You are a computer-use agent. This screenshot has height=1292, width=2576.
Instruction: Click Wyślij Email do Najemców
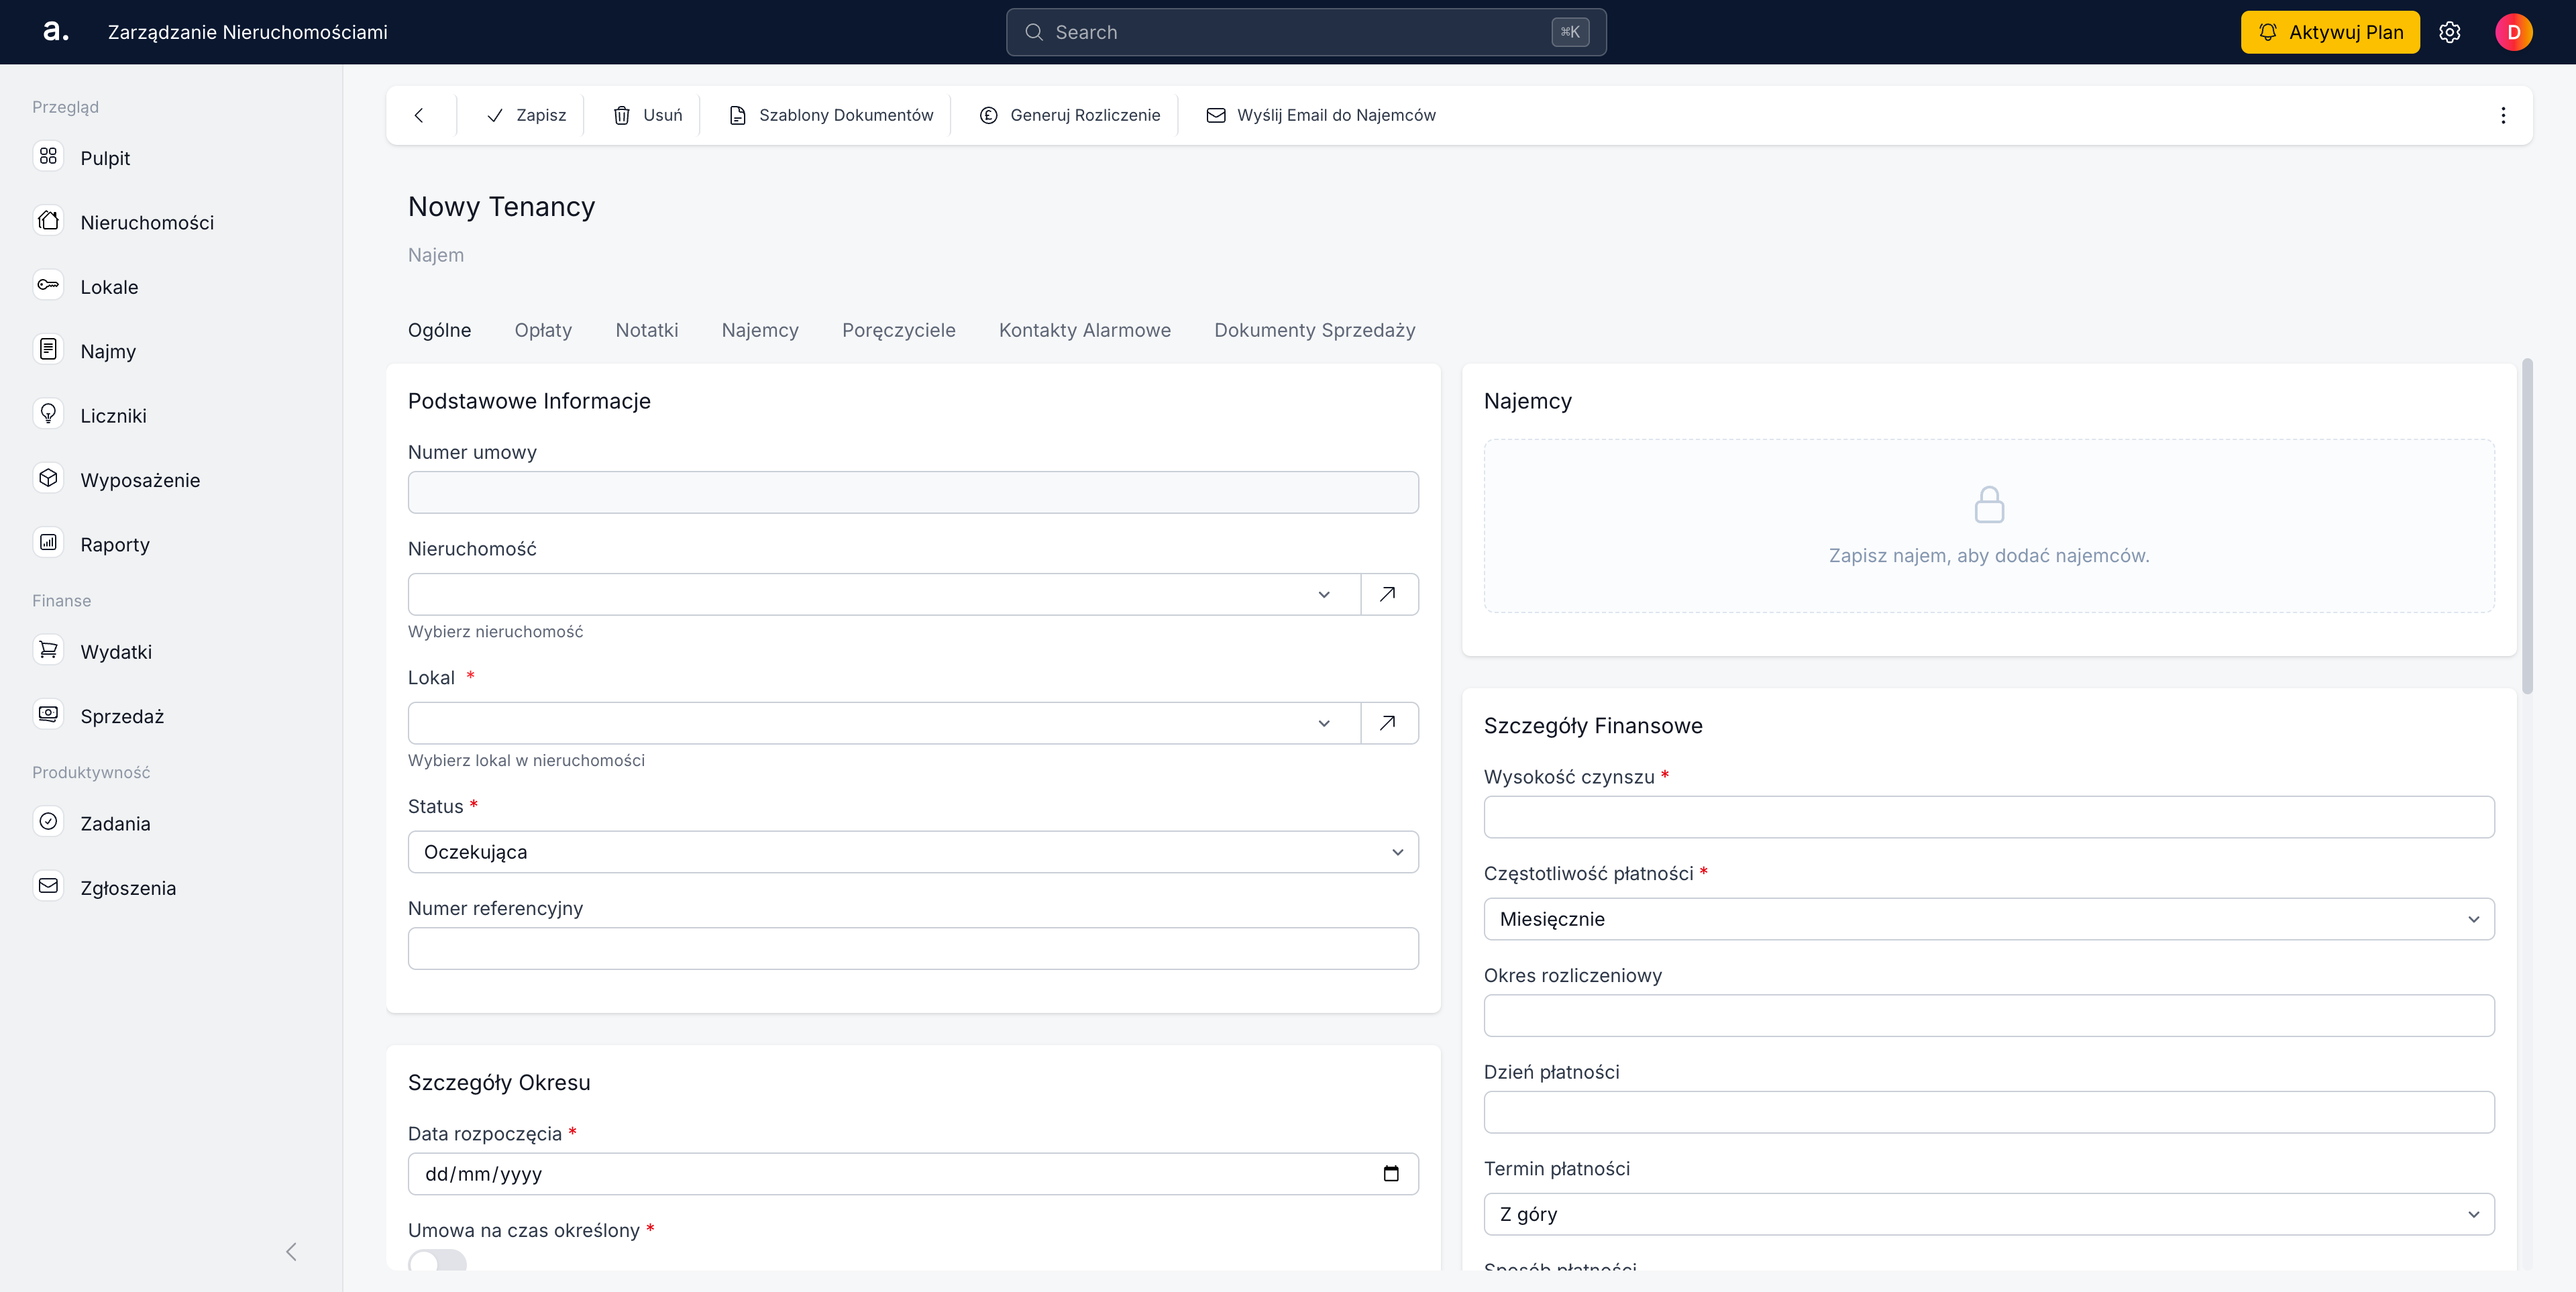coord(1321,115)
